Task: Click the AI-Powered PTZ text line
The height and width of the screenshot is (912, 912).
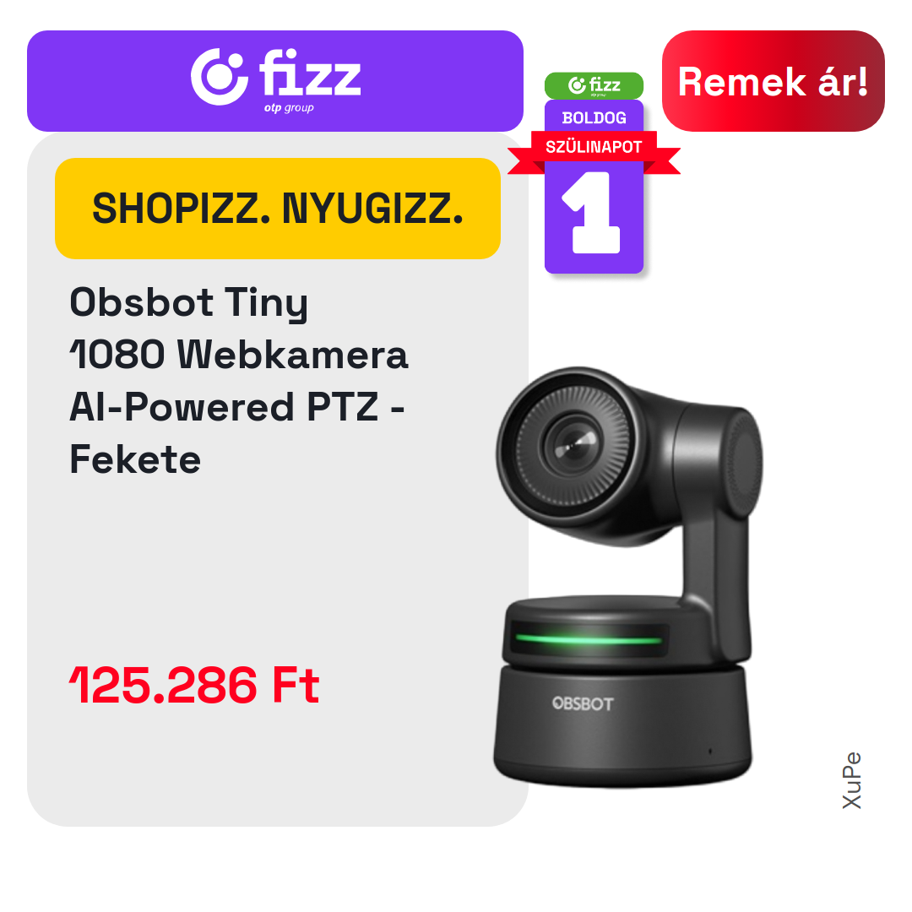Action: click(236, 406)
